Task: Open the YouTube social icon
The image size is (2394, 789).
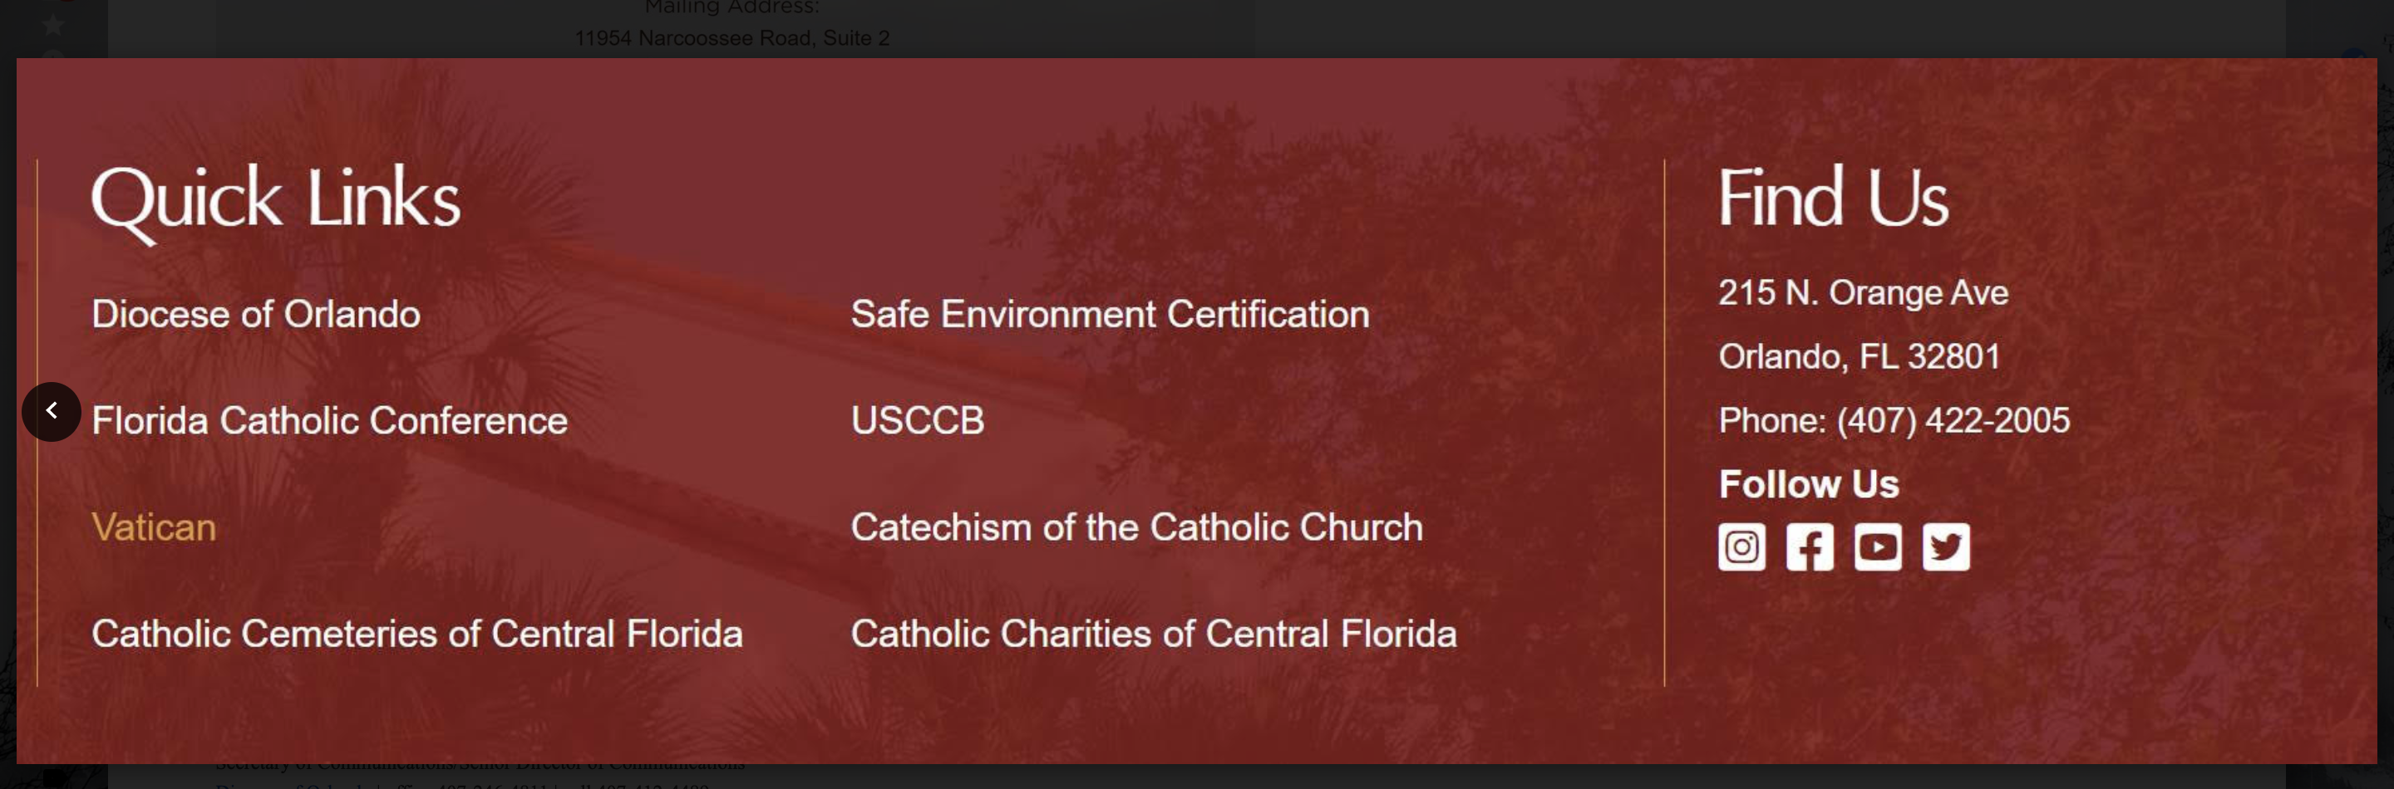Action: coord(1877,546)
